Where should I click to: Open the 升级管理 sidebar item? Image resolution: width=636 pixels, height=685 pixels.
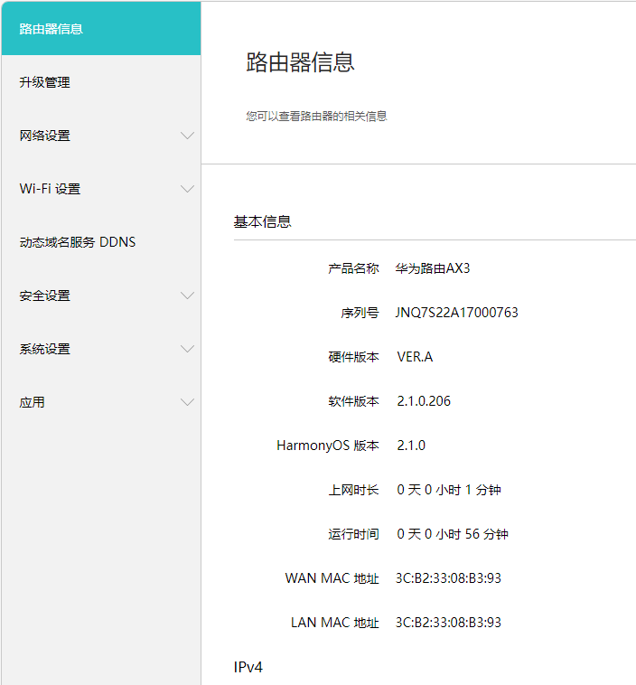pyautogui.click(x=101, y=82)
